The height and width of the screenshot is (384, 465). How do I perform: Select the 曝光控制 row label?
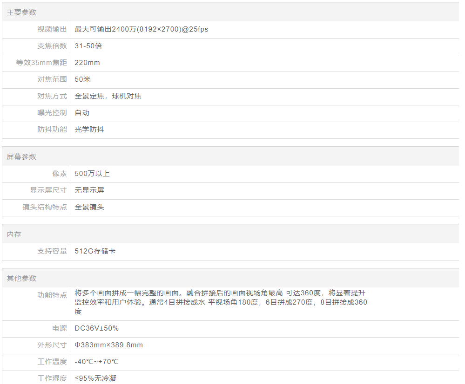[52, 113]
